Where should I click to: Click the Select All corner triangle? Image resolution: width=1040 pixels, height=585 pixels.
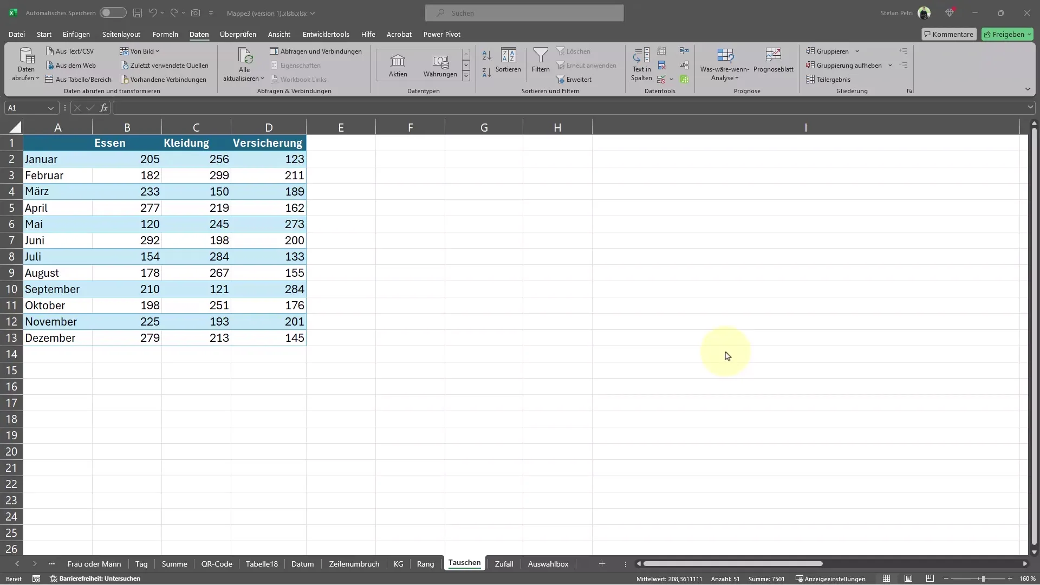(15, 127)
